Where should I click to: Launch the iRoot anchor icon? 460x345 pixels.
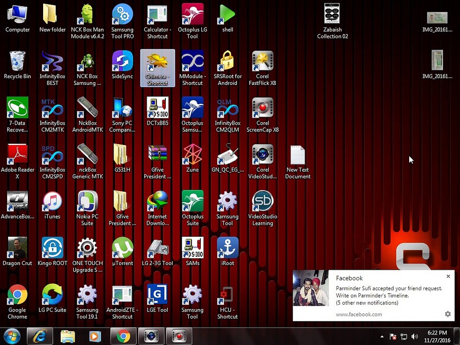[228, 248]
